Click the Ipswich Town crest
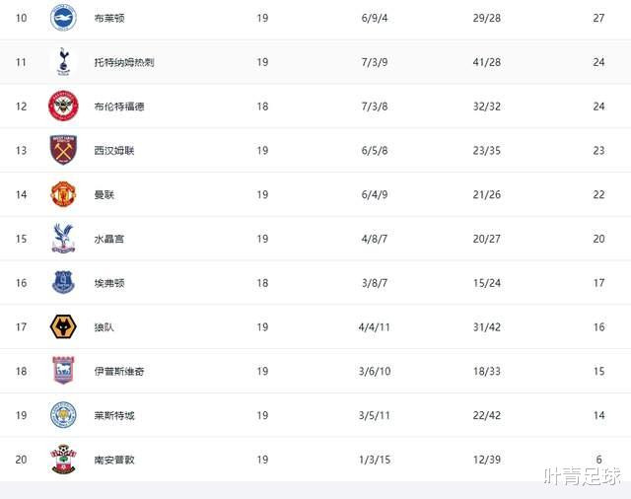The image size is (631, 499). point(63,370)
